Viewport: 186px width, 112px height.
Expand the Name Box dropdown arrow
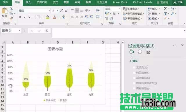19,31
